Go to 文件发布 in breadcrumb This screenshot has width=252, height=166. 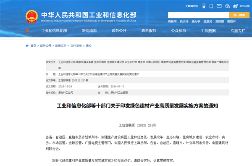pos(76,46)
